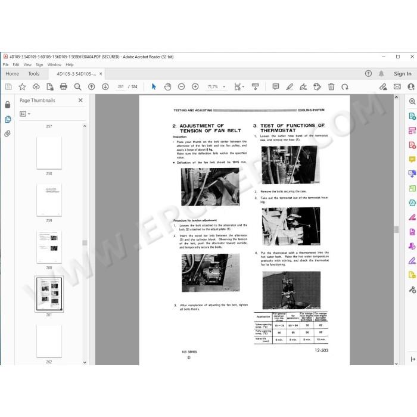Bookmark file with the star icon

pos(23,87)
